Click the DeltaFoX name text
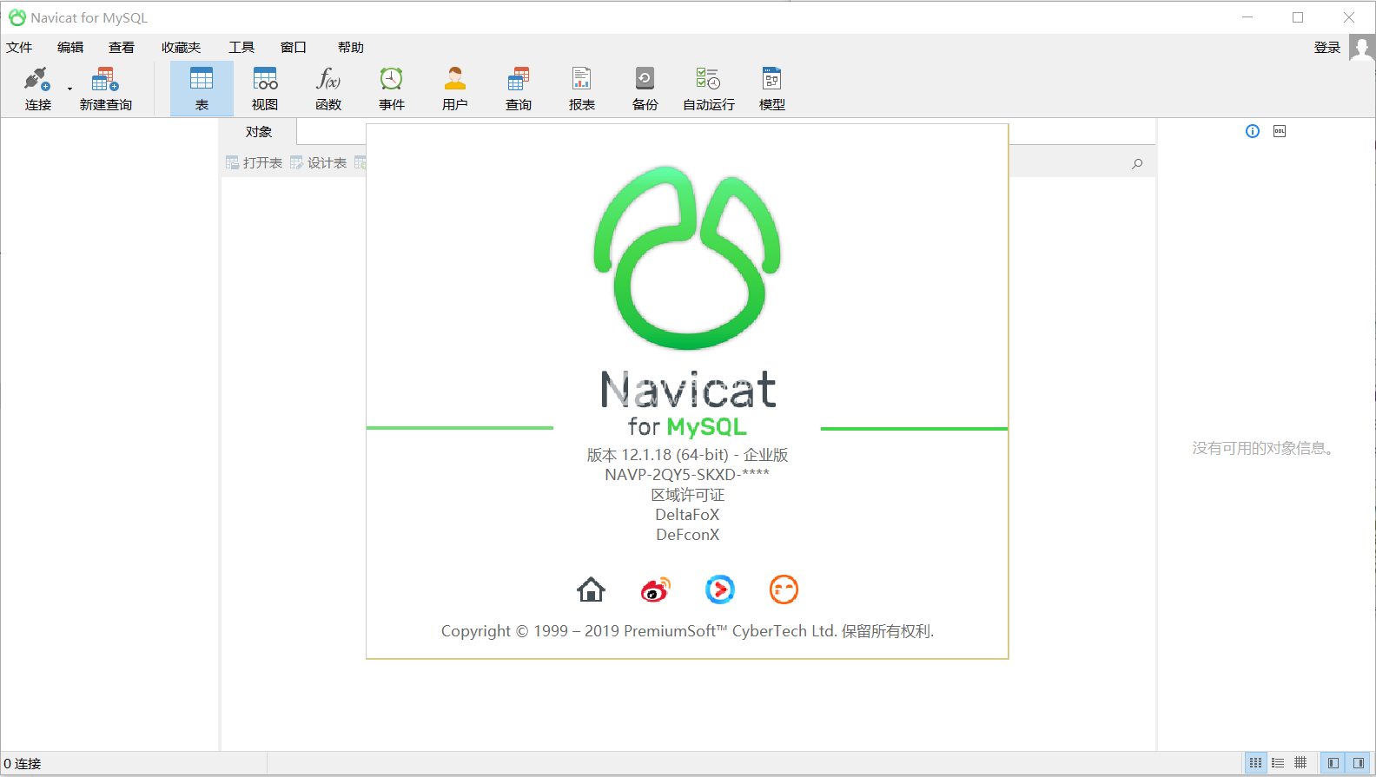This screenshot has width=1376, height=777. point(687,515)
